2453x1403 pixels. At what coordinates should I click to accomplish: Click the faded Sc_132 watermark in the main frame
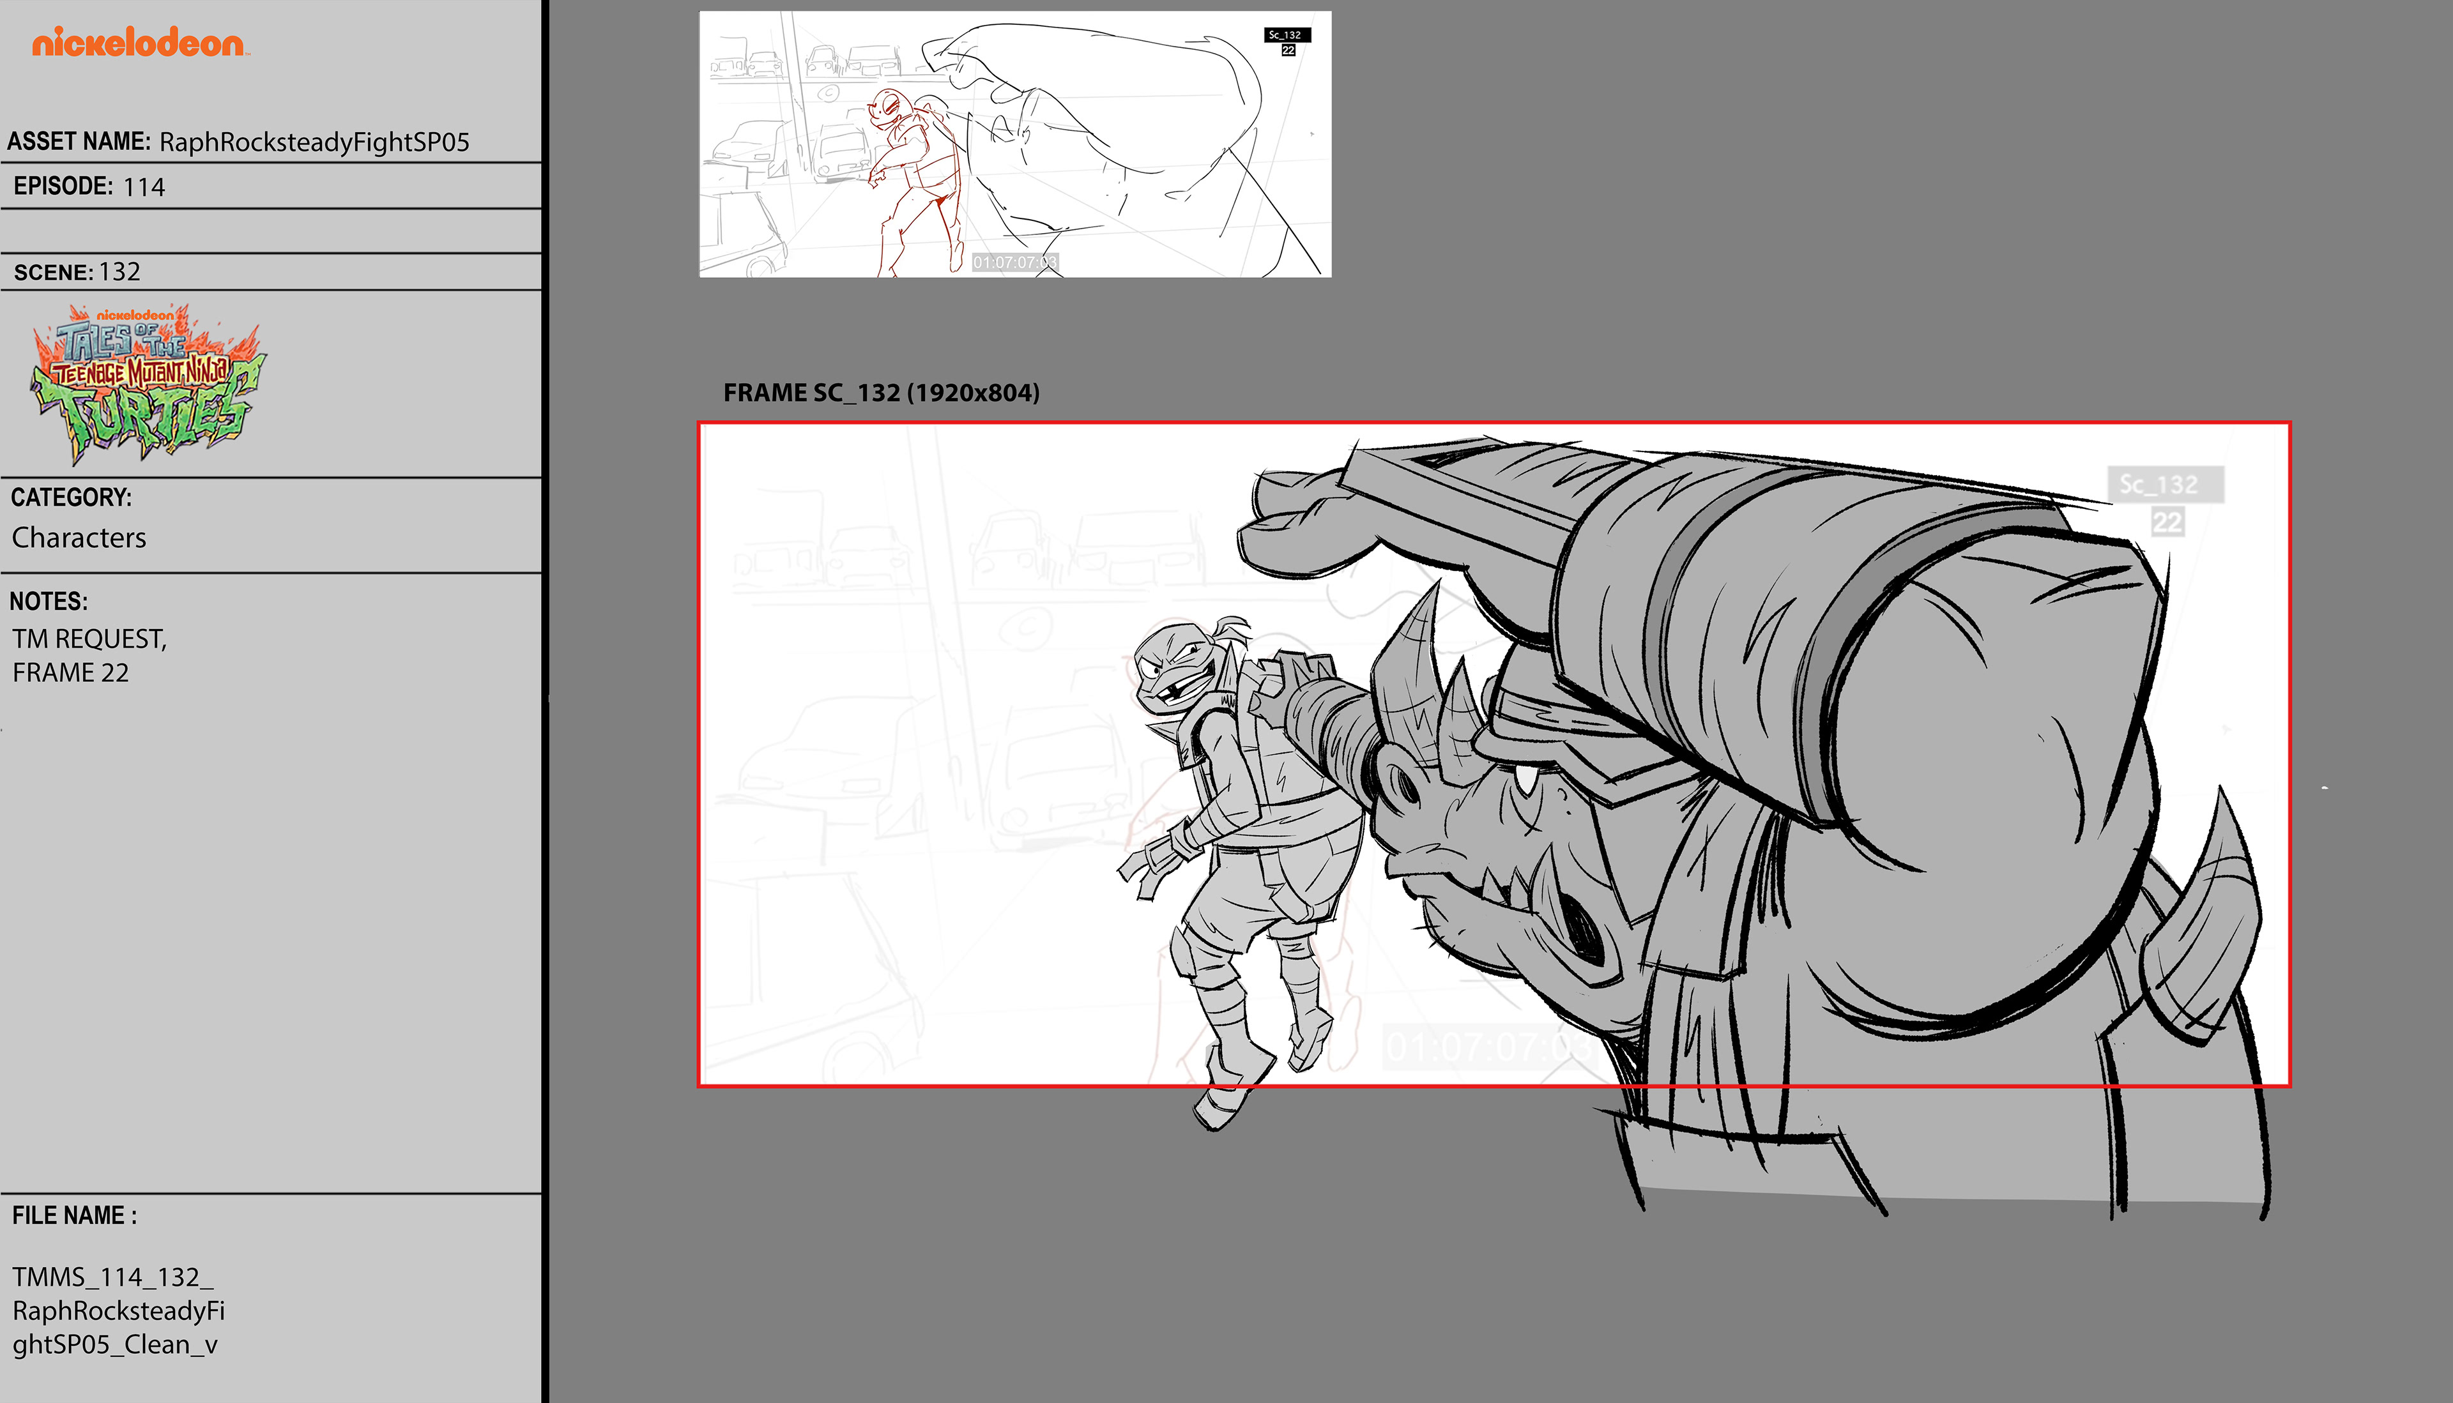pos(2164,485)
